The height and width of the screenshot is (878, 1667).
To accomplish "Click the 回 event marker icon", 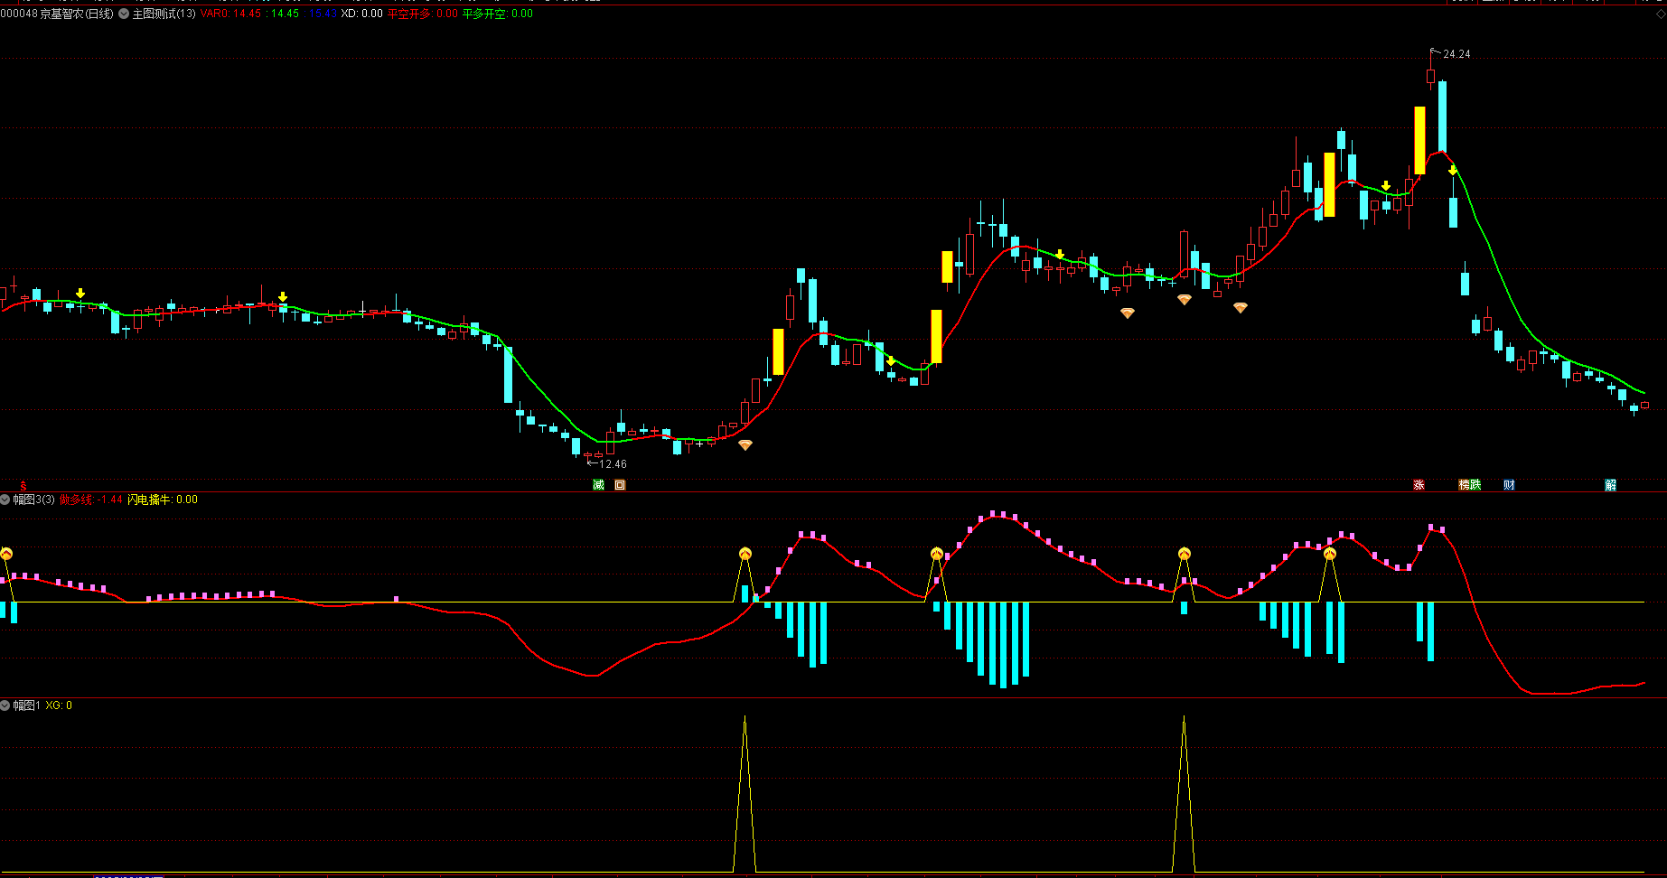I will [620, 485].
